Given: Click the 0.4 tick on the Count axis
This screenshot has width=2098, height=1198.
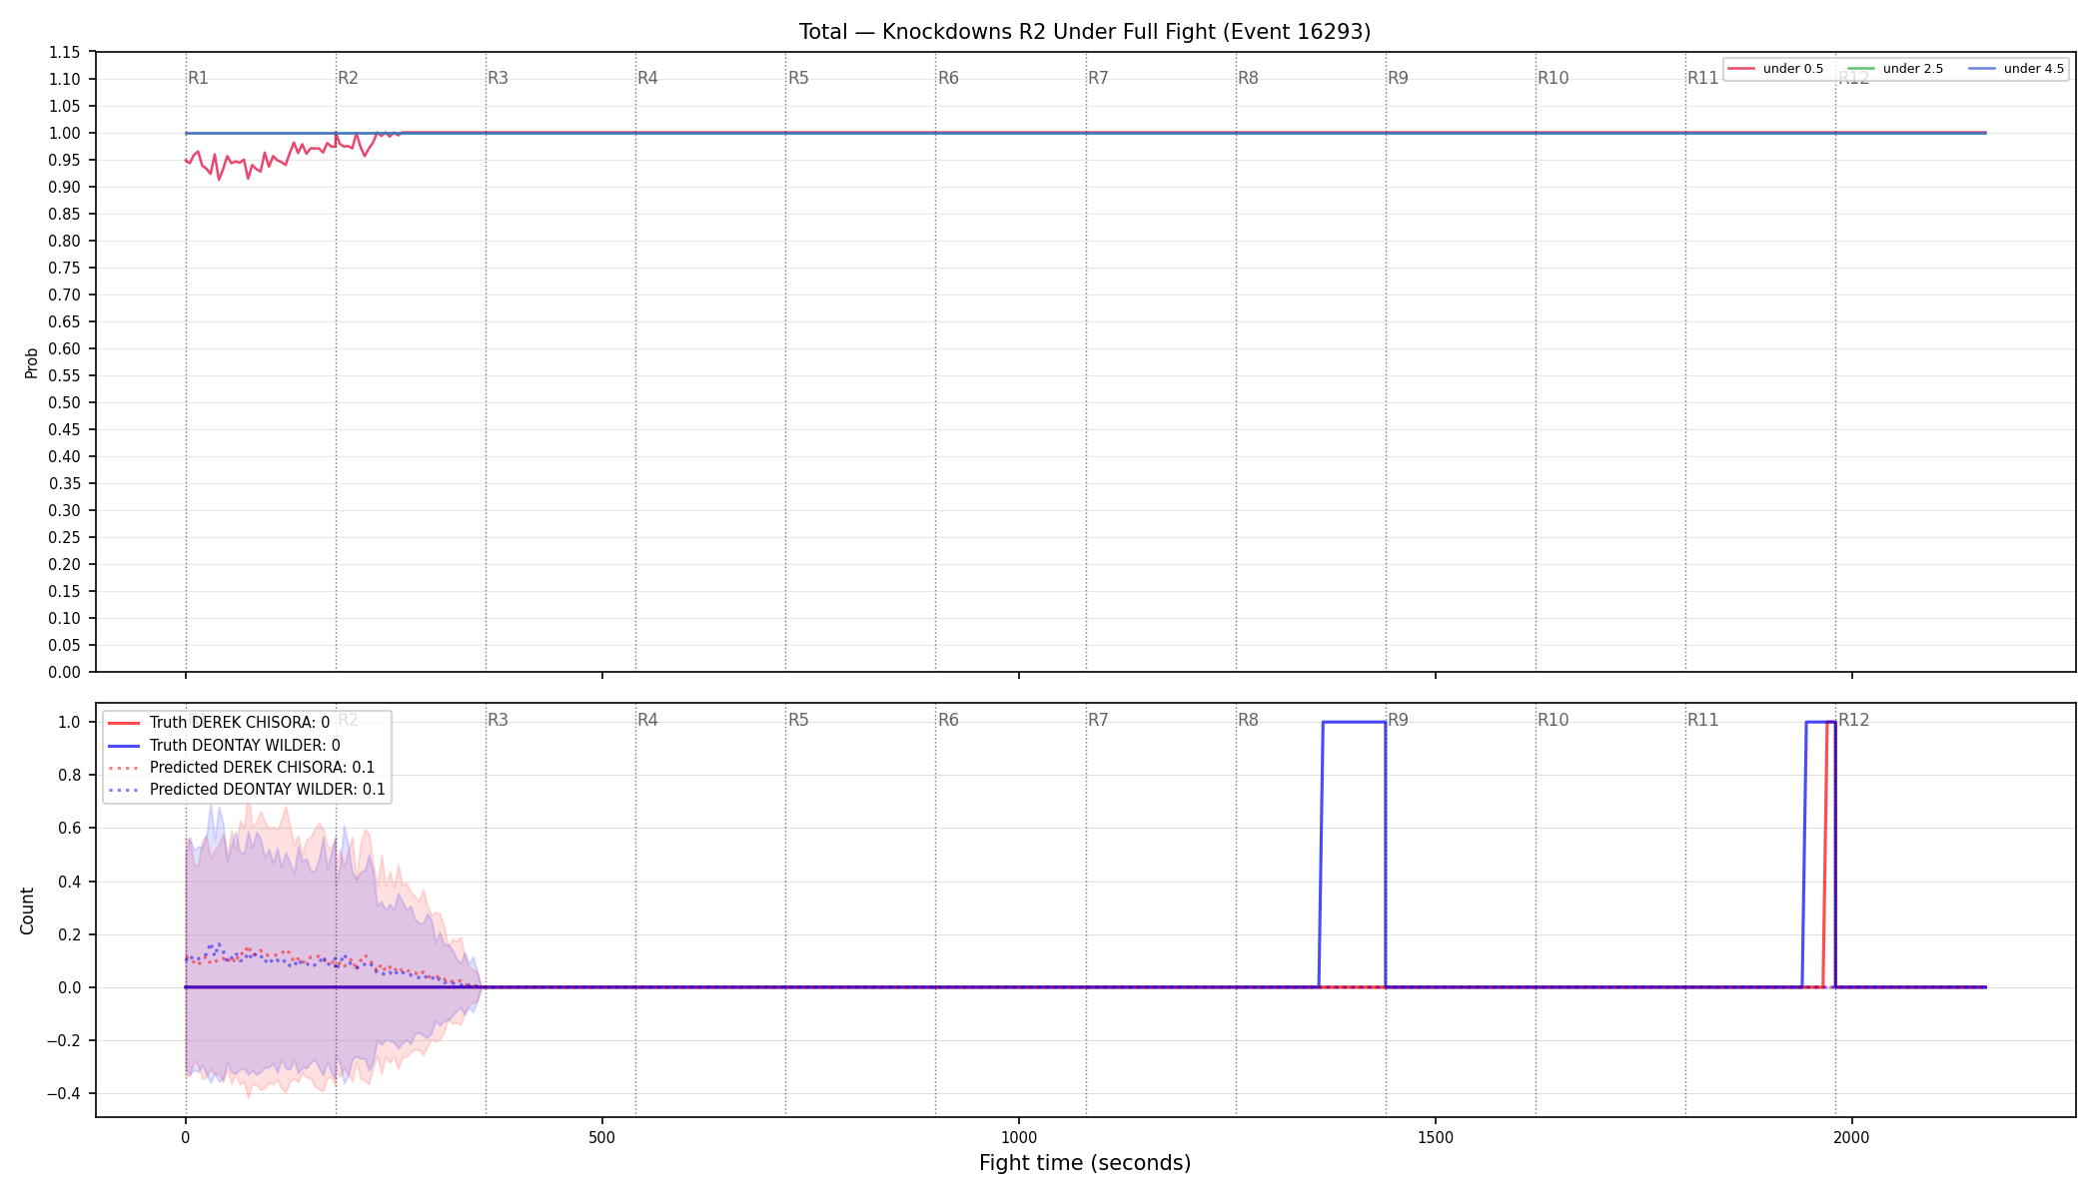Looking at the screenshot, I should [x=70, y=882].
